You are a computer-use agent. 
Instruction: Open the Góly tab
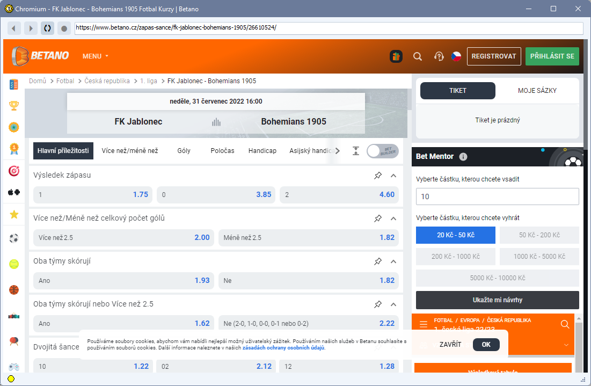(184, 151)
